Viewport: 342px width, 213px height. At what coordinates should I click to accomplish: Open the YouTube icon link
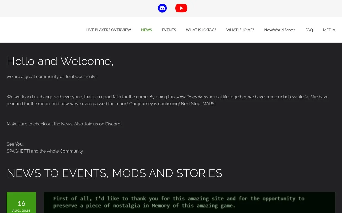[x=181, y=8]
